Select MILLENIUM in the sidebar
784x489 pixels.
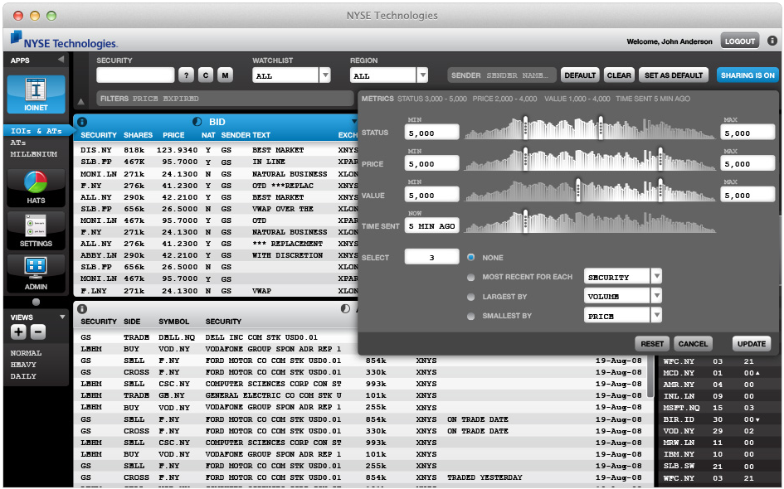point(33,154)
